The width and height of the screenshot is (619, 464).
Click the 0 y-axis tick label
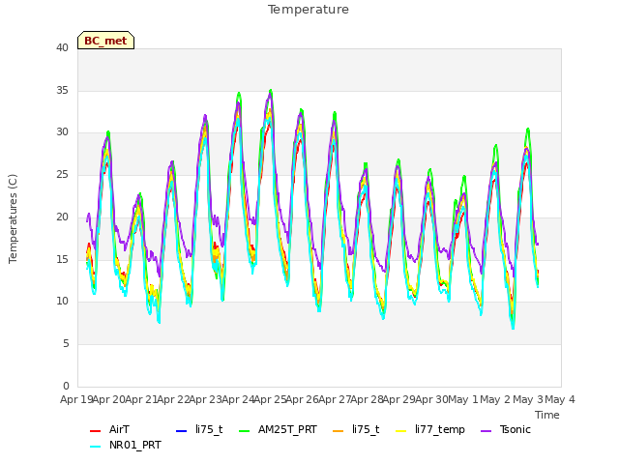tap(66, 386)
